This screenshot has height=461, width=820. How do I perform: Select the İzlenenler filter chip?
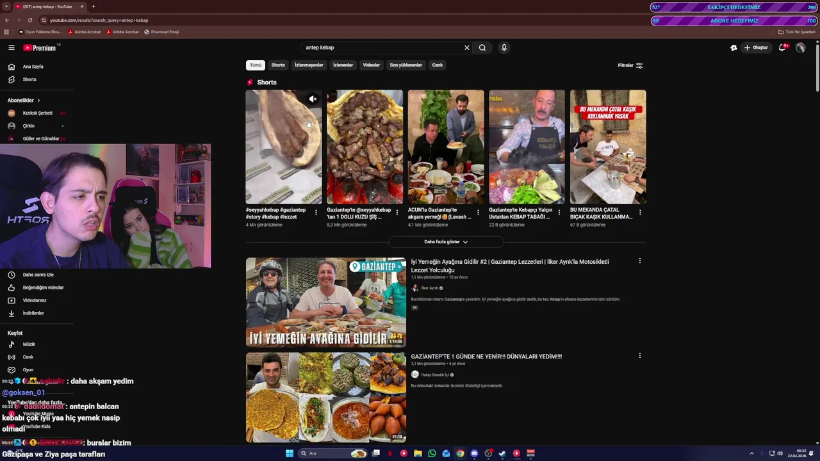[x=343, y=65]
